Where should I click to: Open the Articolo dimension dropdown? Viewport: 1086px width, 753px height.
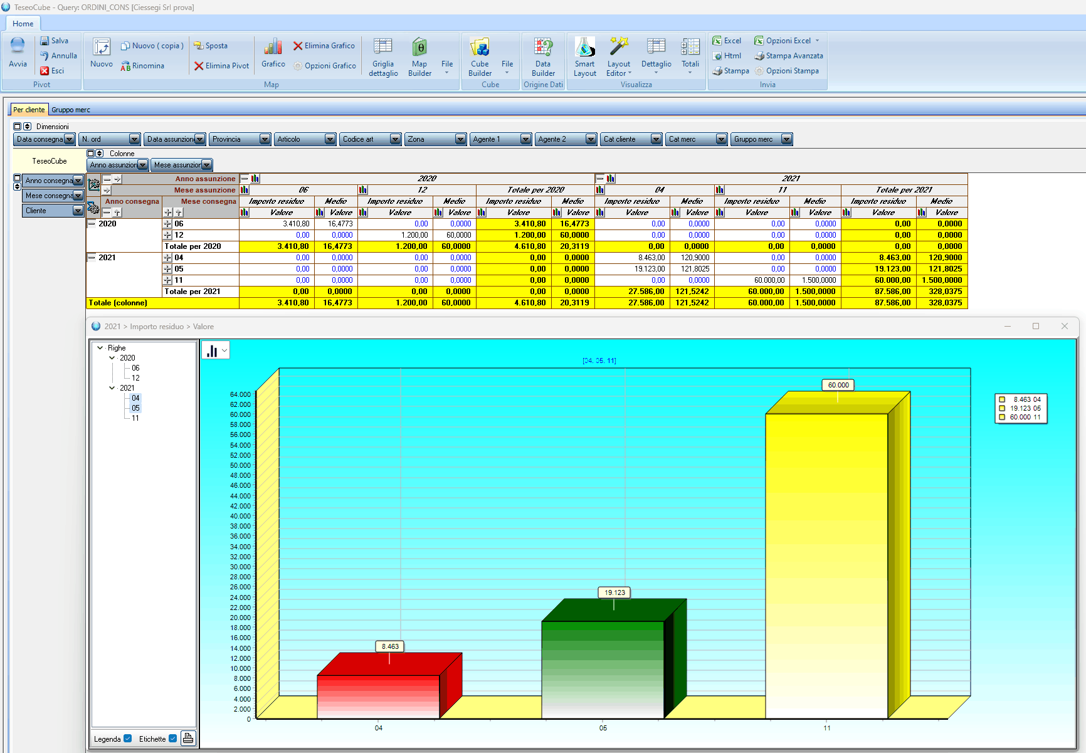pos(330,139)
